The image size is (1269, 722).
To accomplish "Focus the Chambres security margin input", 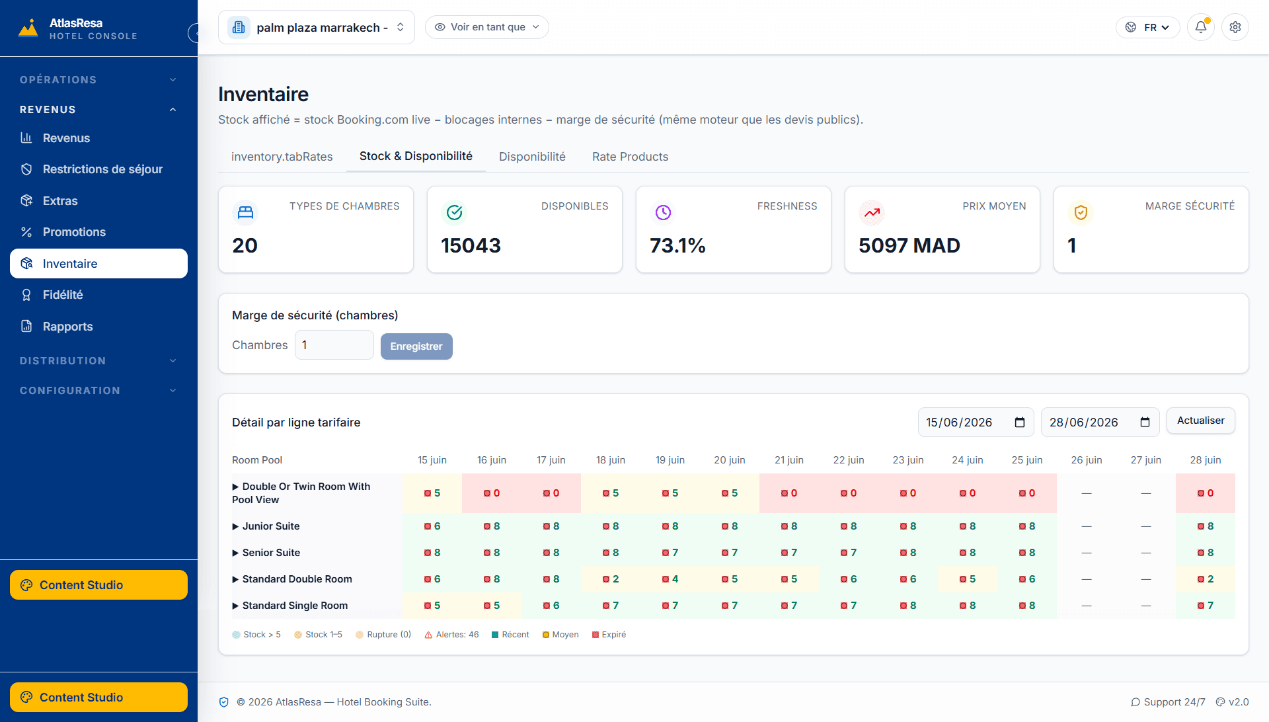I will [334, 345].
